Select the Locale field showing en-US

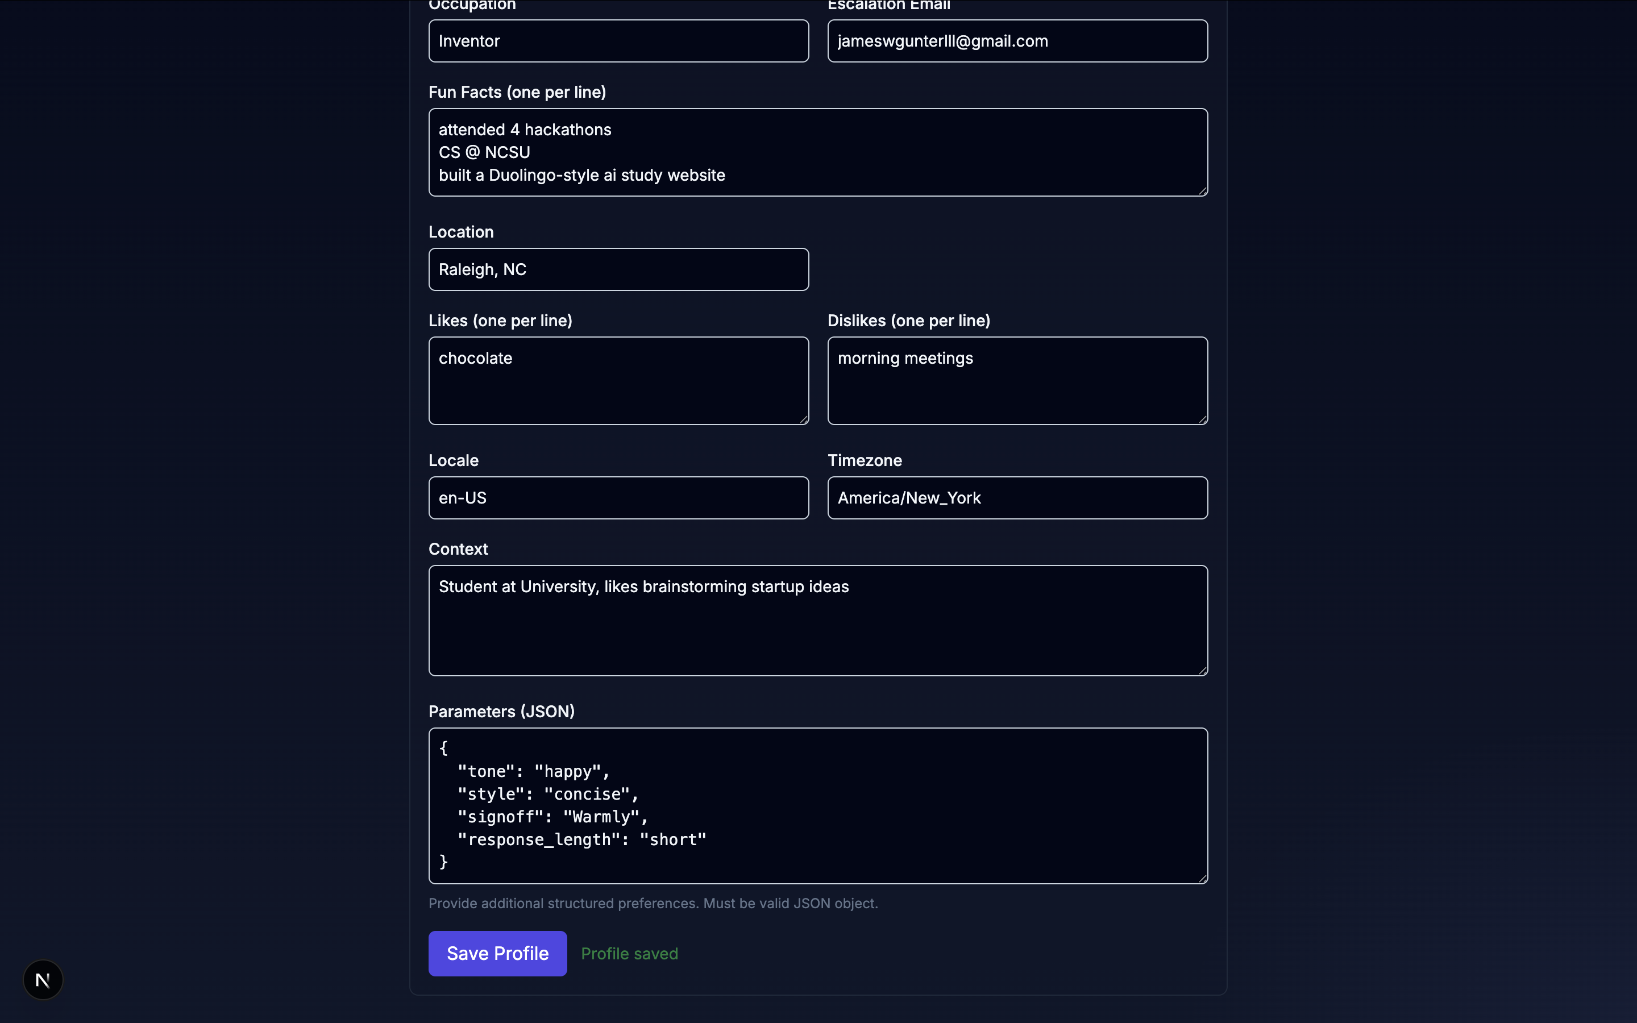[618, 498]
